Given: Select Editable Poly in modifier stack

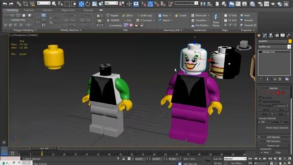Looking at the screenshot, I should [269, 52].
